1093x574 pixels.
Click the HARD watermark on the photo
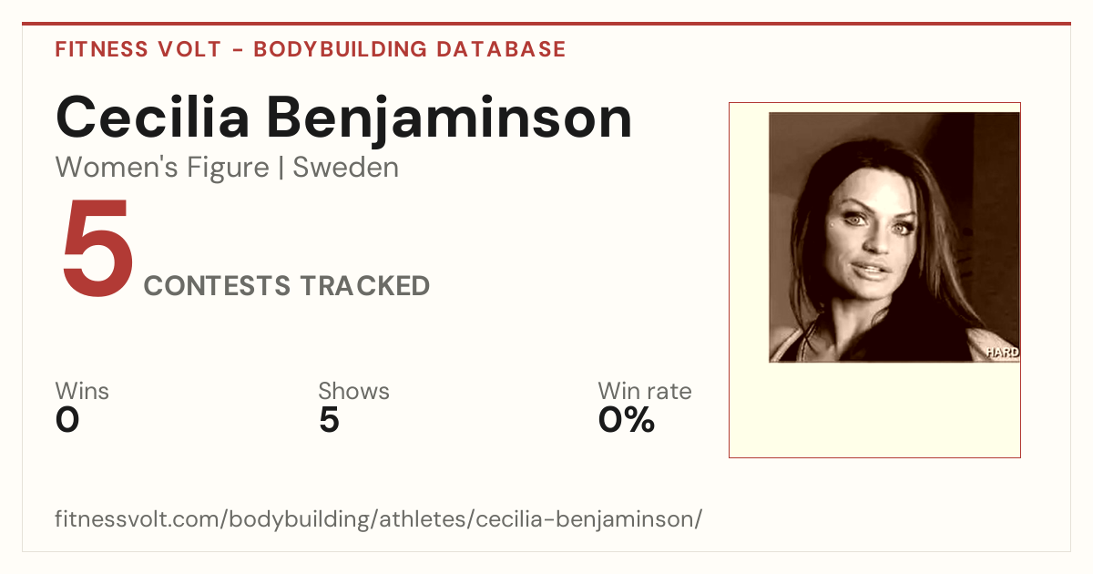[x=1002, y=352]
